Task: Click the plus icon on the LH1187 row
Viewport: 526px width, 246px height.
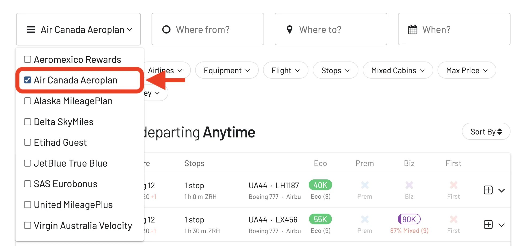Action: click(x=488, y=190)
